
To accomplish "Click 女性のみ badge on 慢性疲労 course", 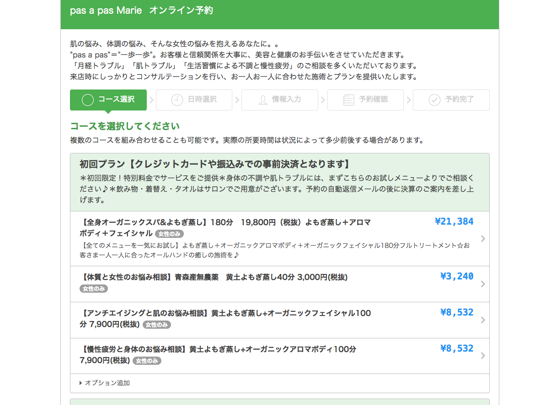I will point(147,361).
